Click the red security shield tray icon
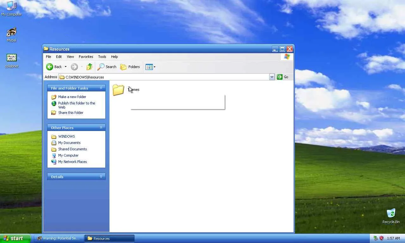Viewport: 405px width, 243px height. [381, 238]
